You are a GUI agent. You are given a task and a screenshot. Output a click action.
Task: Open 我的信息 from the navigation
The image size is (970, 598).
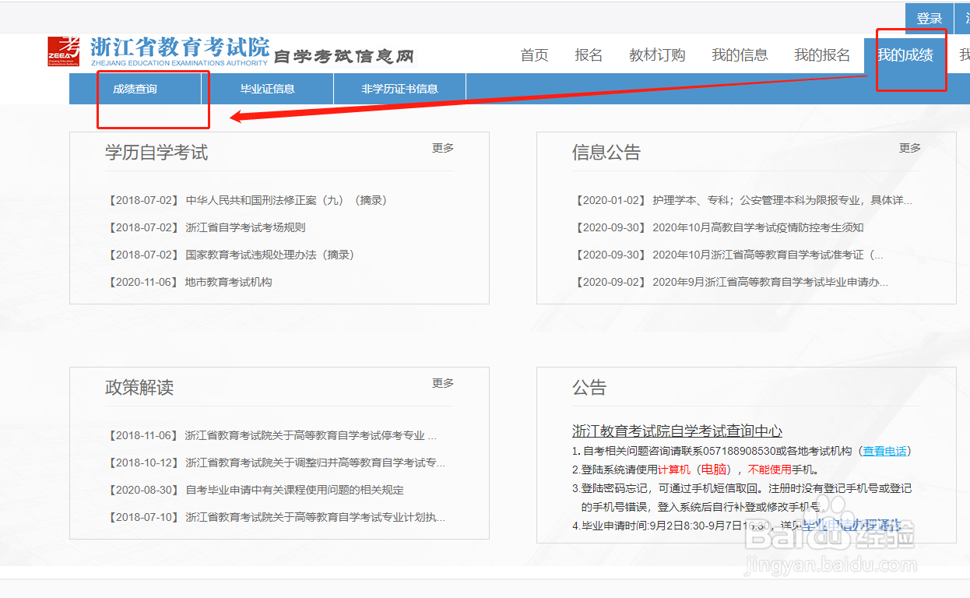point(740,55)
